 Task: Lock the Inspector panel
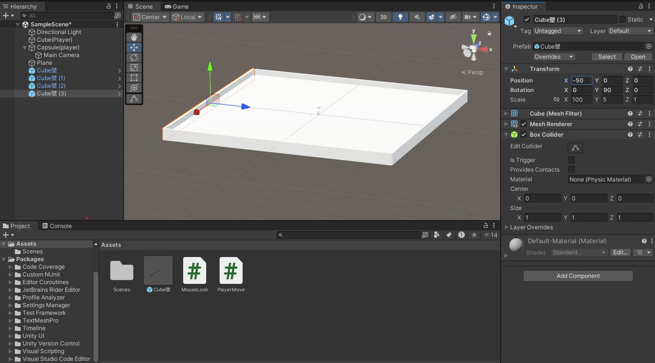(640, 7)
